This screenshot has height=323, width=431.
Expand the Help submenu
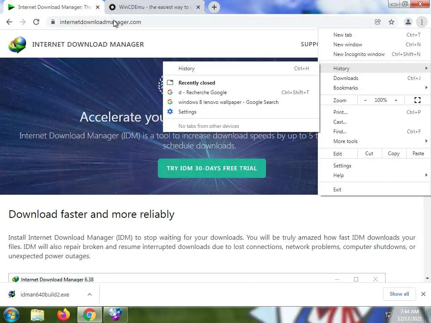[374, 175]
